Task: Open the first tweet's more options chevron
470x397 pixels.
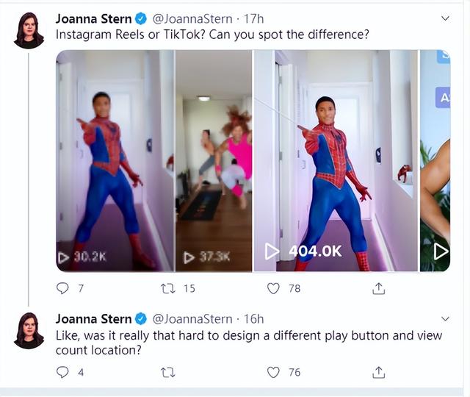Action: [x=444, y=18]
